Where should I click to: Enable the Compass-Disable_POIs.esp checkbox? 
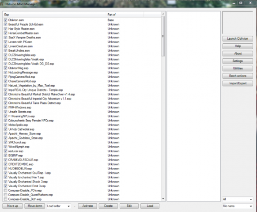click(6, 190)
